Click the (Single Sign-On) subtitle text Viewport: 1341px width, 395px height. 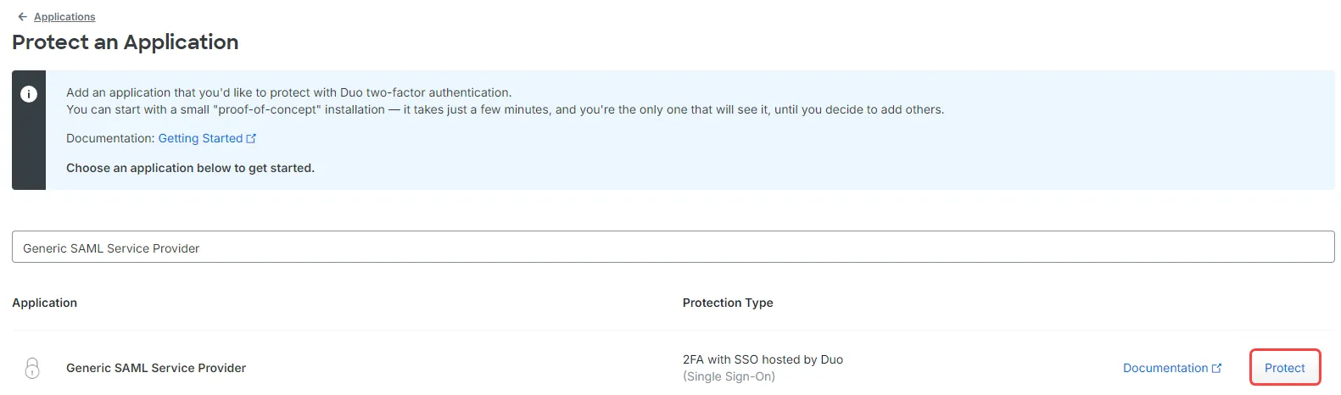pyautogui.click(x=729, y=376)
